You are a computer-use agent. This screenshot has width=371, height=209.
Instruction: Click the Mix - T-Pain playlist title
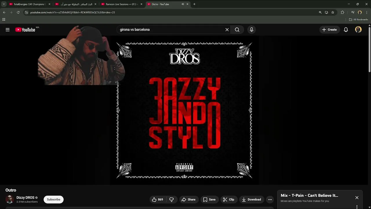pyautogui.click(x=309, y=195)
